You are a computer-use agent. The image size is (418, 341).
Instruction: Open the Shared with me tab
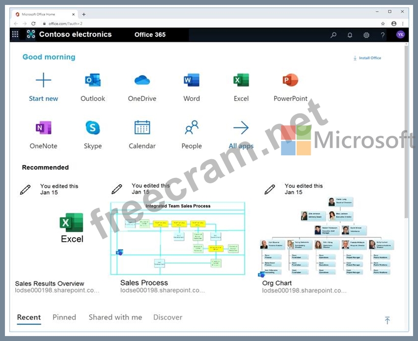click(115, 317)
